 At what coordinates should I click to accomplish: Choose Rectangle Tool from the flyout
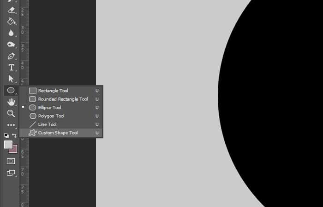[x=61, y=91]
